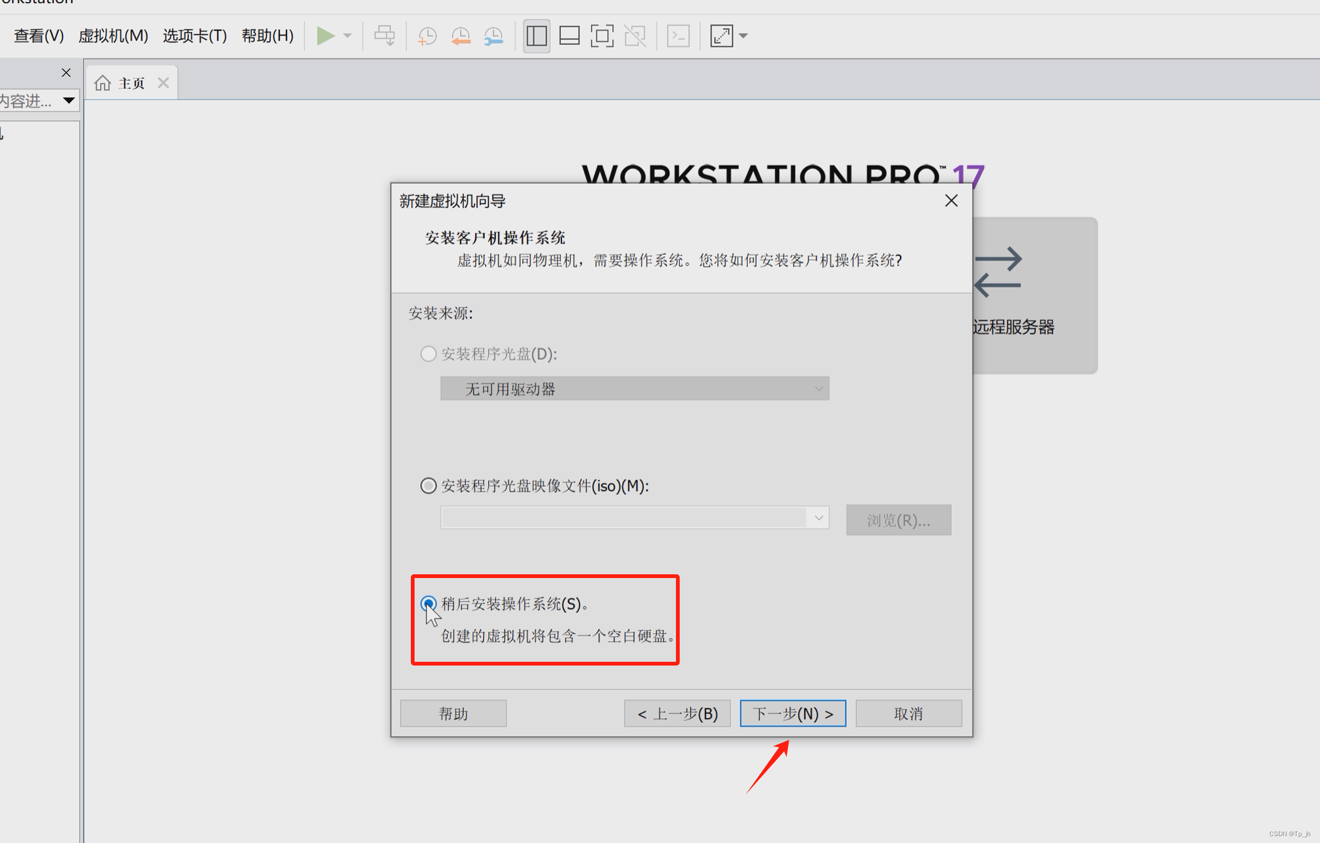This screenshot has height=843, width=1320.
Task: Click the green Power On play icon
Action: click(325, 36)
